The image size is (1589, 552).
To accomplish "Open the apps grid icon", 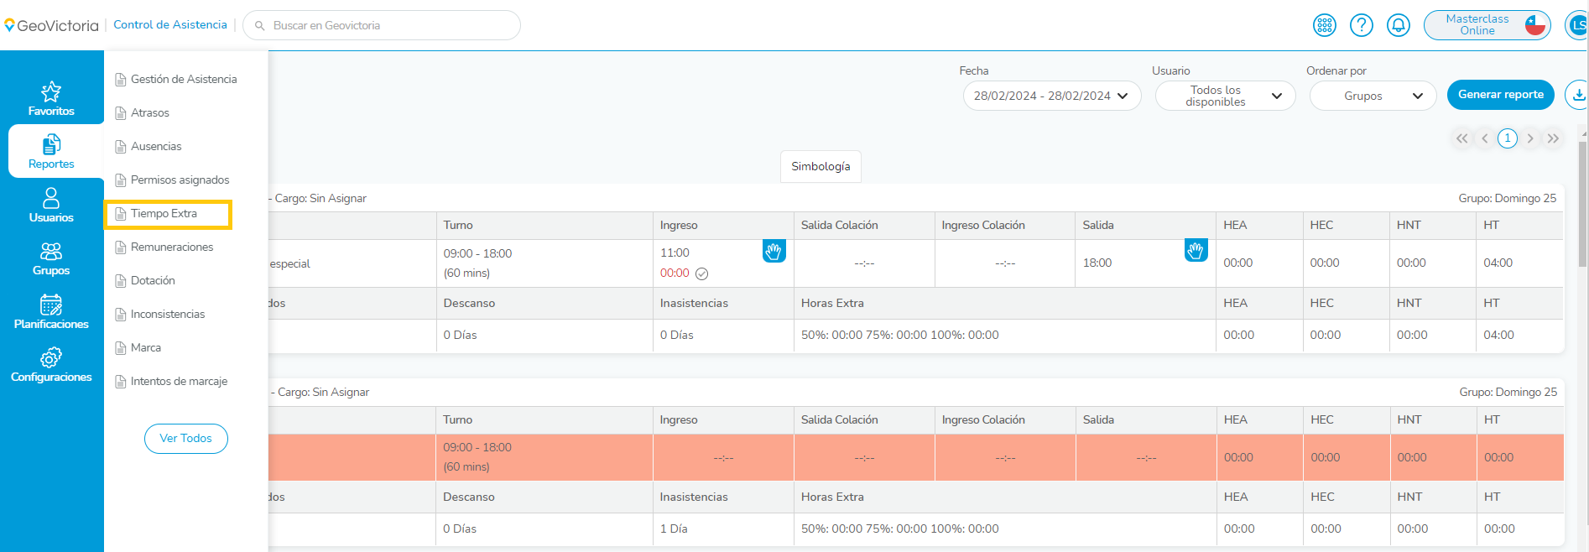I will [1324, 25].
